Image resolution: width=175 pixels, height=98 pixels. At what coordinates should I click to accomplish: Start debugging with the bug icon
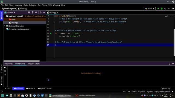pos(162,8)
